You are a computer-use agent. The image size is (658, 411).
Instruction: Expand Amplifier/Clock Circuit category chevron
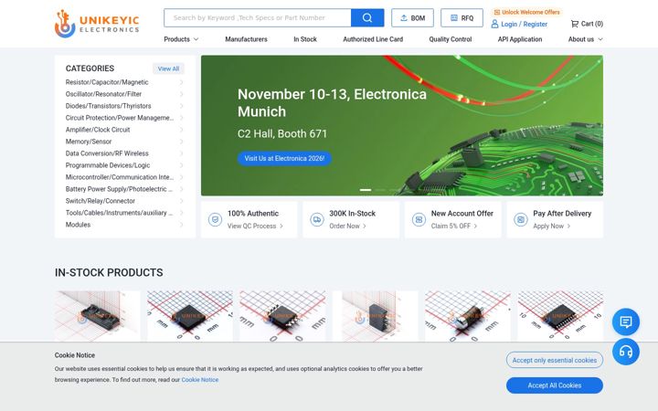point(181,130)
